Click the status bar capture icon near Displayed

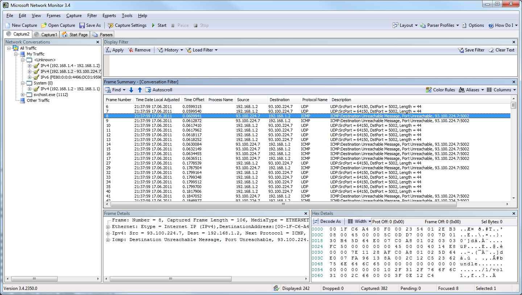(x=277, y=288)
